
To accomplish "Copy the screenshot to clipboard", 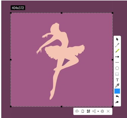I will [83, 111].
